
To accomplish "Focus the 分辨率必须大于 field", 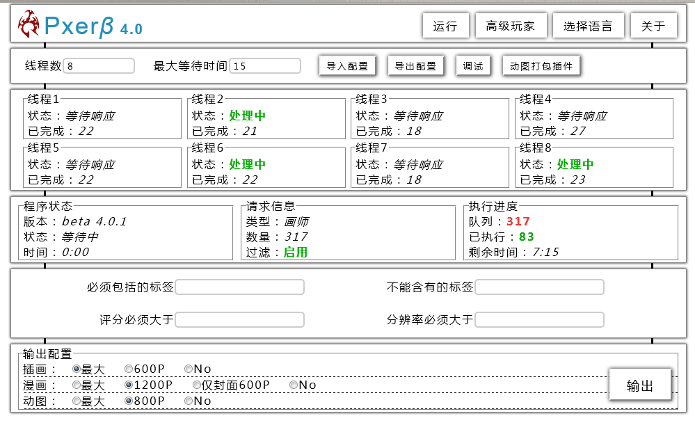I will (x=539, y=320).
